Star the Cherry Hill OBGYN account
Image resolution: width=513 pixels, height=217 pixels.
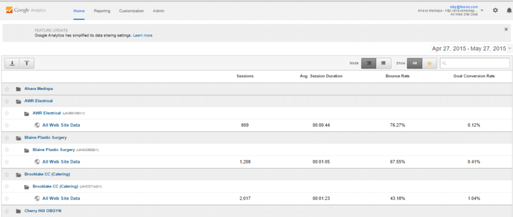pos(7,211)
